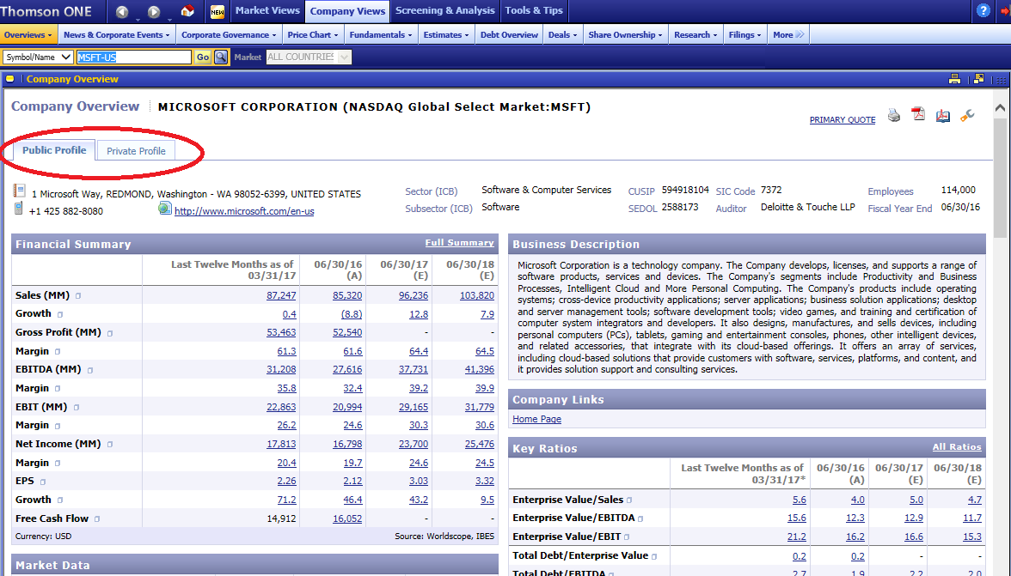Image resolution: width=1011 pixels, height=576 pixels.
Task: Open settings with the wrench icon
Action: [x=967, y=115]
